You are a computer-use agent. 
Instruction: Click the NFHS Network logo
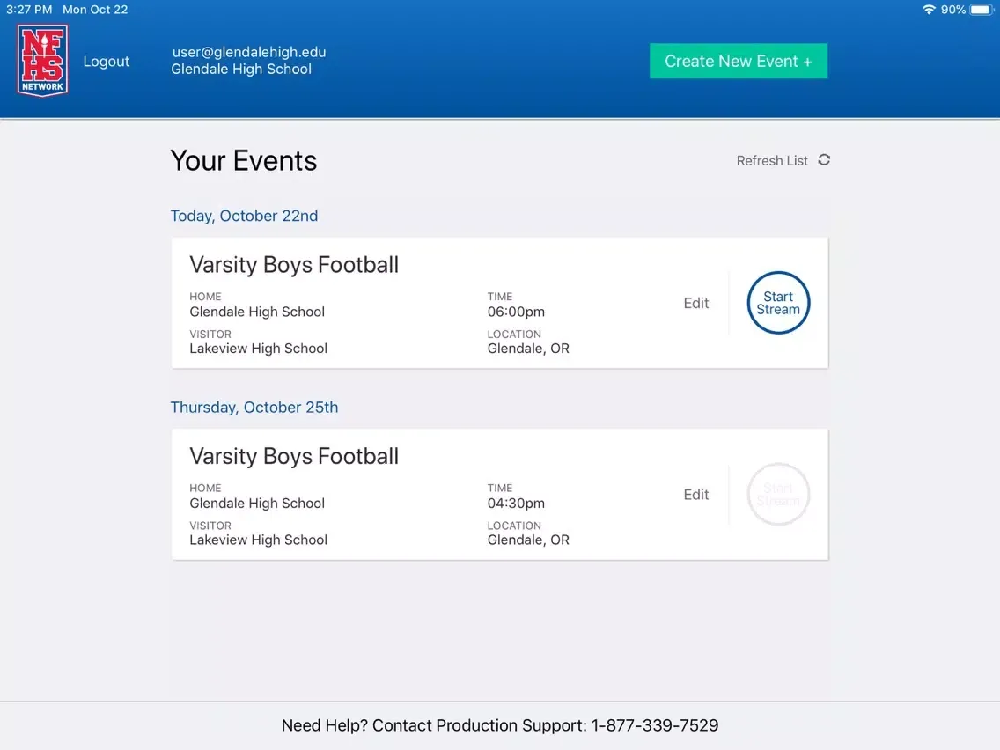pyautogui.click(x=42, y=61)
